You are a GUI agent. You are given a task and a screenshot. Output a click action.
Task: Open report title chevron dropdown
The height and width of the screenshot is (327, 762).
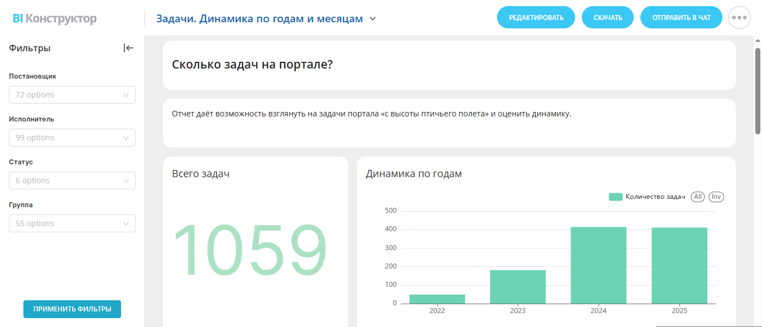(x=373, y=18)
